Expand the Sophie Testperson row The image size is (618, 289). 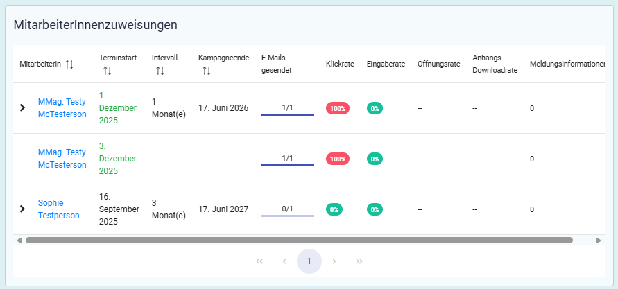(22, 209)
